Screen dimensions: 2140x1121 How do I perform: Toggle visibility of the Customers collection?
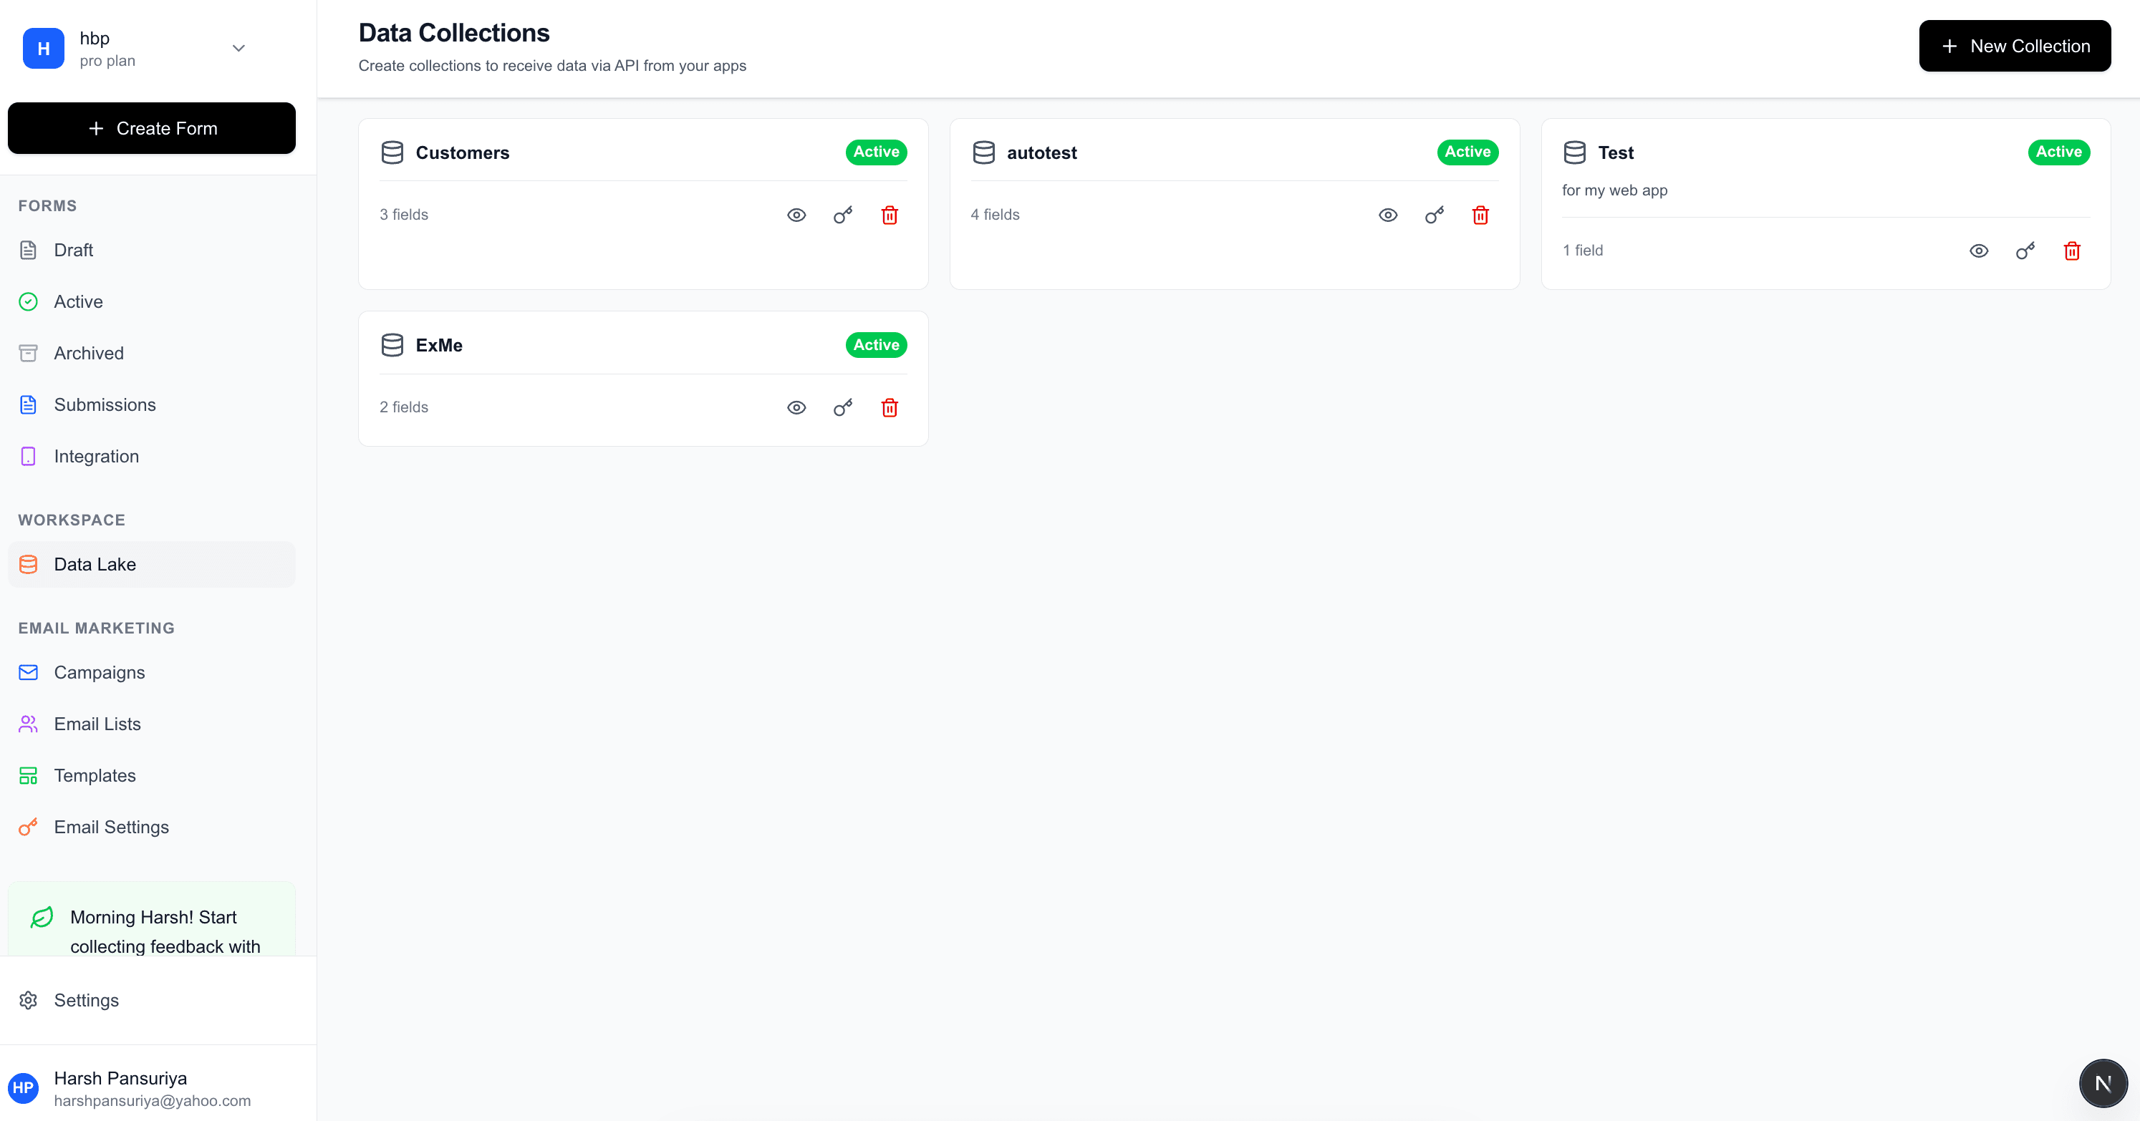tap(796, 215)
